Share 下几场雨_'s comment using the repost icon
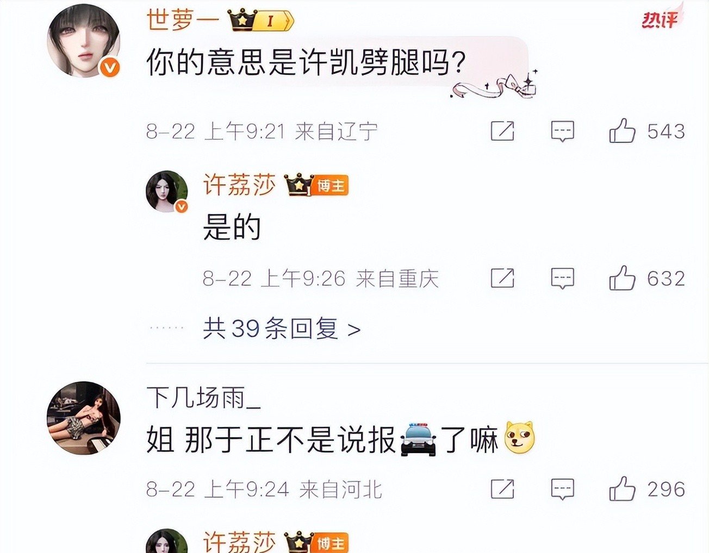 point(502,489)
